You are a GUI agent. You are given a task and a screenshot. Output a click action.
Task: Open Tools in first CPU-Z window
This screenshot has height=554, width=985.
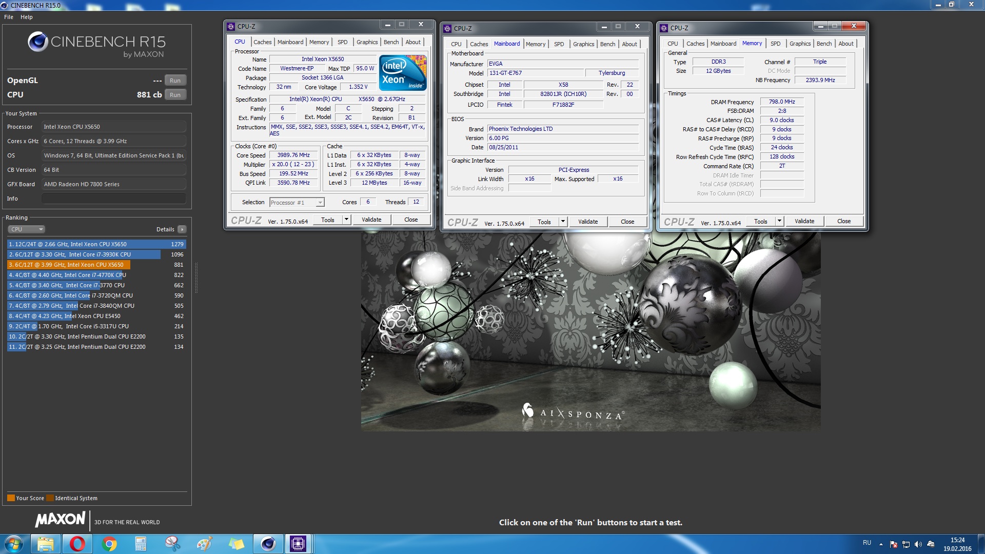(x=327, y=220)
